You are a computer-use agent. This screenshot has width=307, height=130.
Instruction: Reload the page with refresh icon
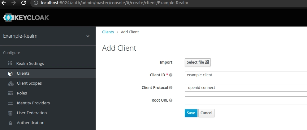(x=24, y=3)
